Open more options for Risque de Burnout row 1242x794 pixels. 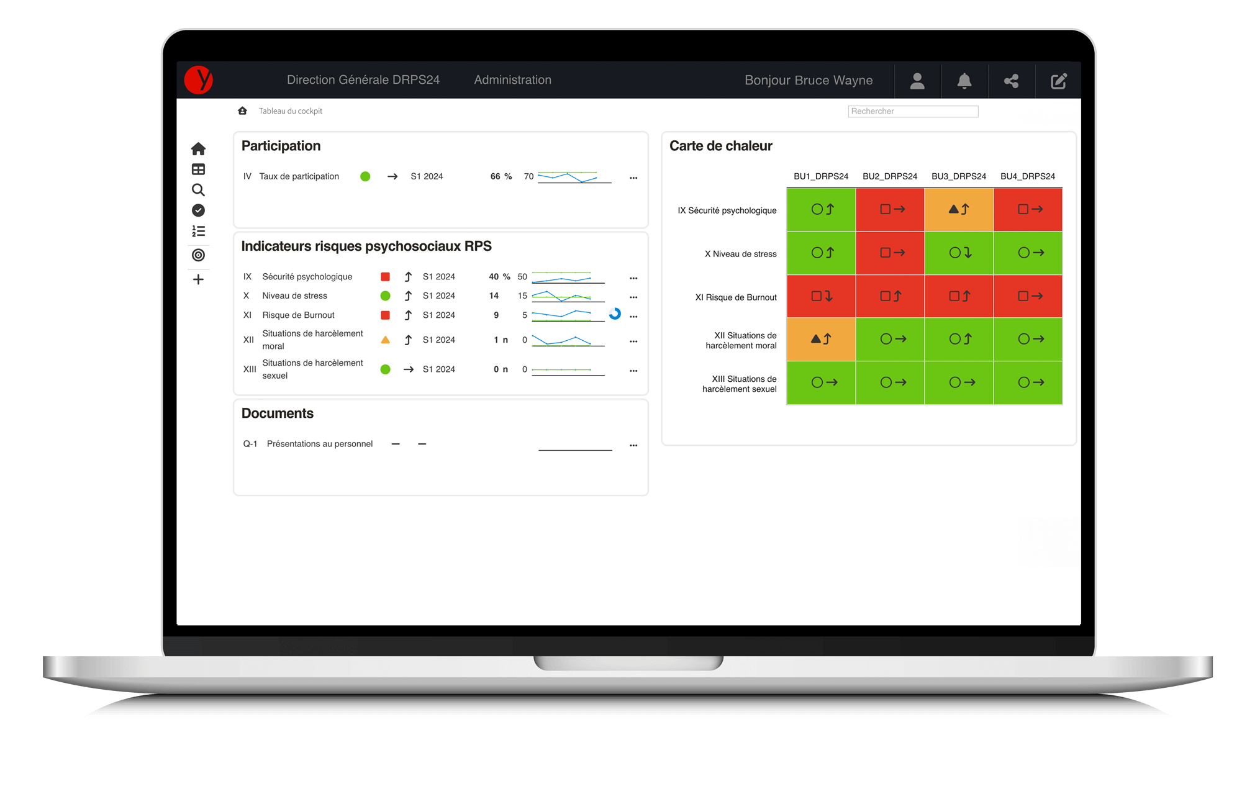tap(633, 317)
